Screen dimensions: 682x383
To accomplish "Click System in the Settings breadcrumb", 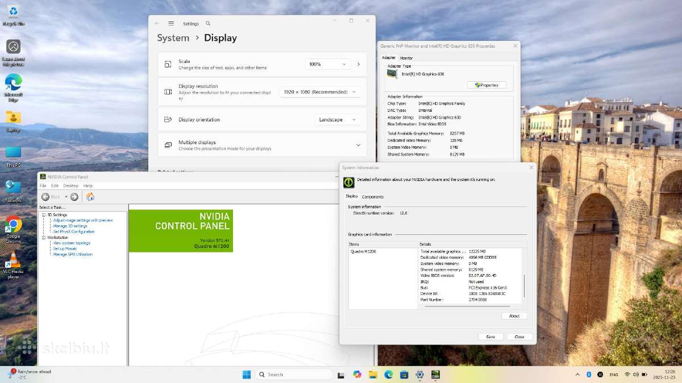I will point(173,38).
